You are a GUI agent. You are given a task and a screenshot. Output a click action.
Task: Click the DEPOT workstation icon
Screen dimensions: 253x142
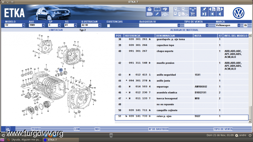coord(185,9)
